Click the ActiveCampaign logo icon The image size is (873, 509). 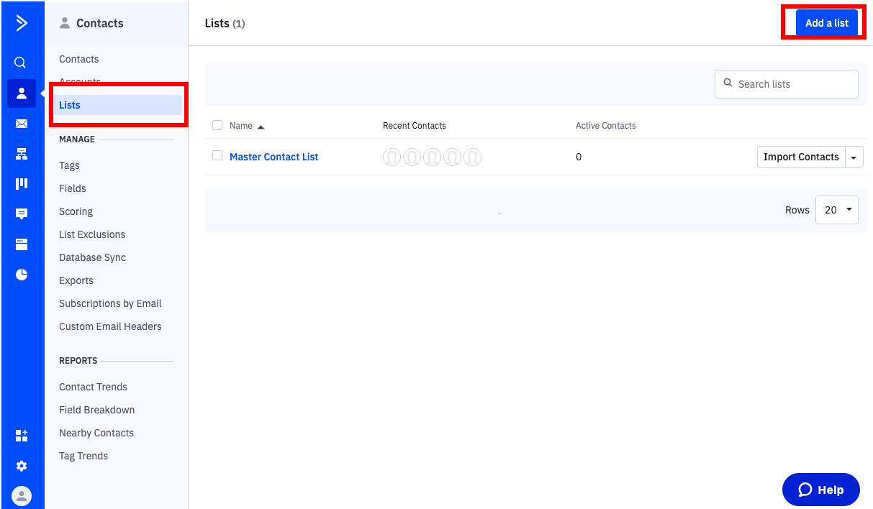pos(22,23)
